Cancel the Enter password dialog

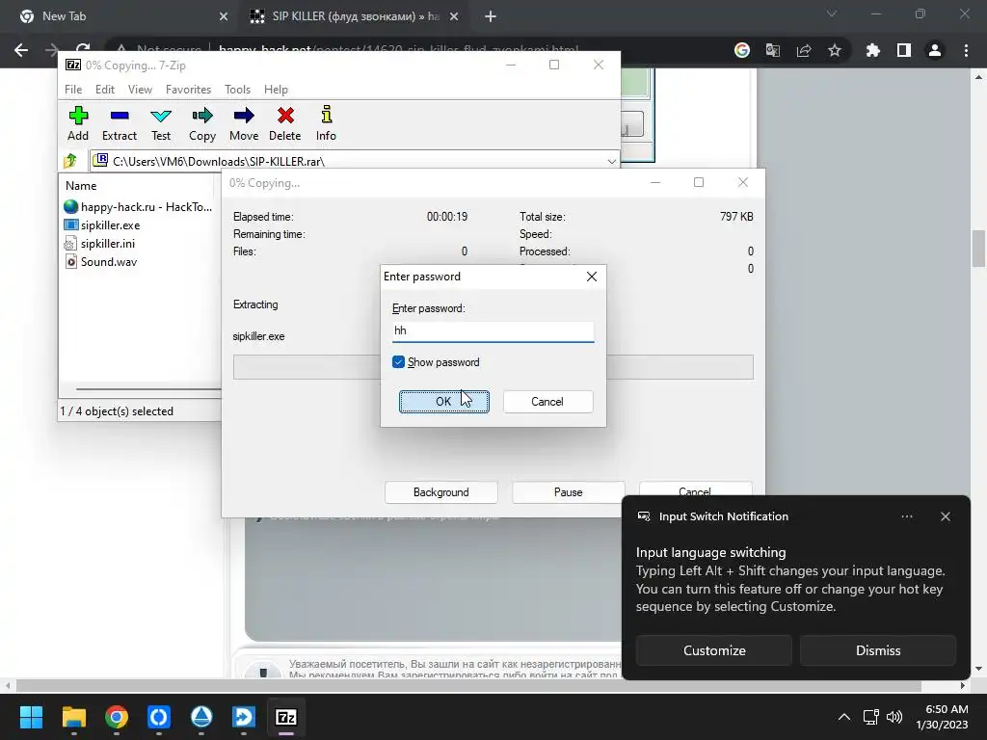point(547,402)
